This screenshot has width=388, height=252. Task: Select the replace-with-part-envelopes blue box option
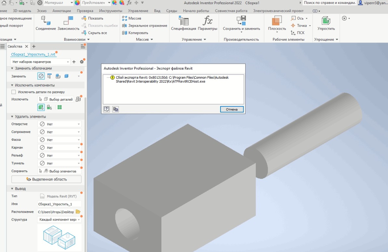[x=66, y=76]
